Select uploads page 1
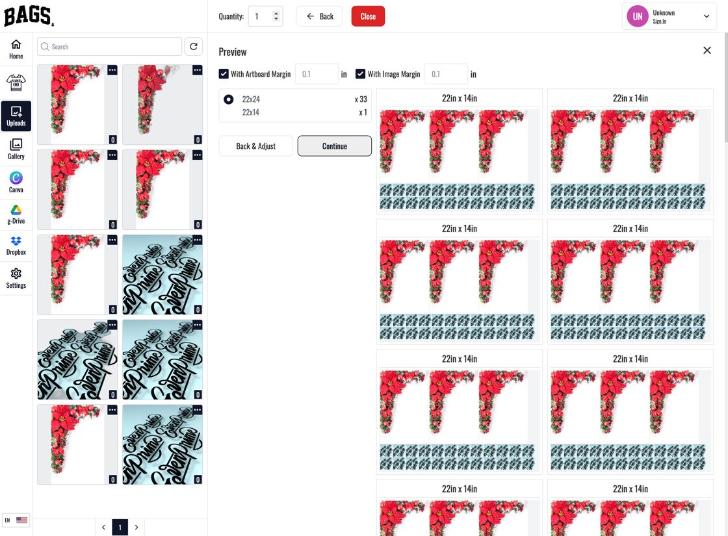This screenshot has width=728, height=536. tap(120, 527)
